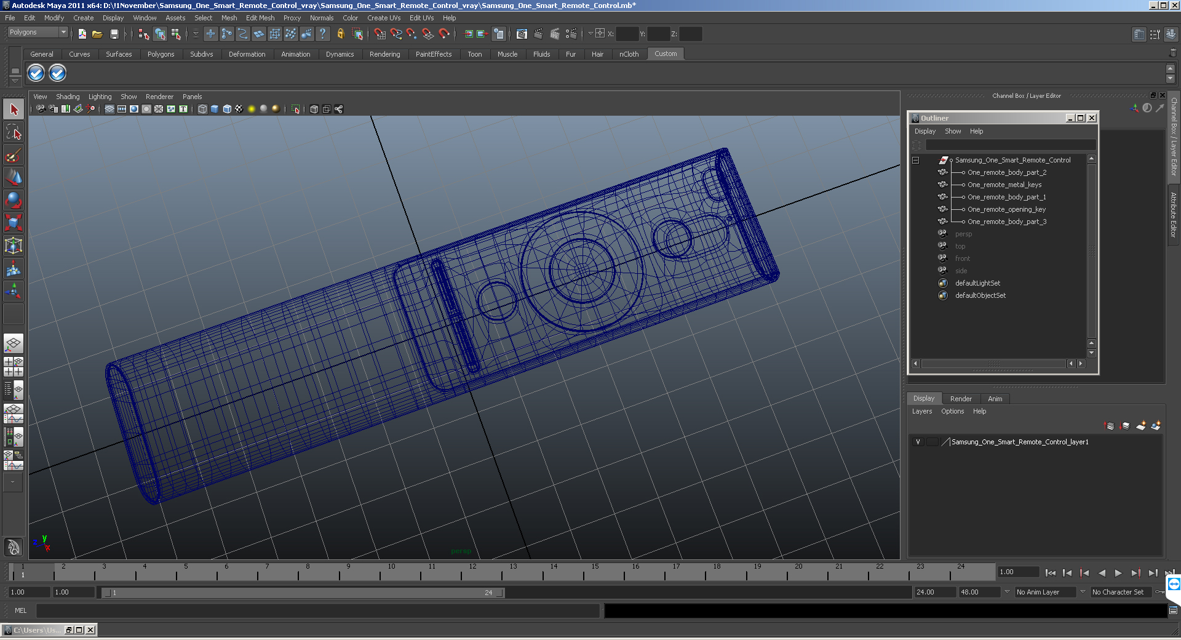Switch to the Anim layer tab
This screenshot has height=640, width=1181.
point(995,399)
